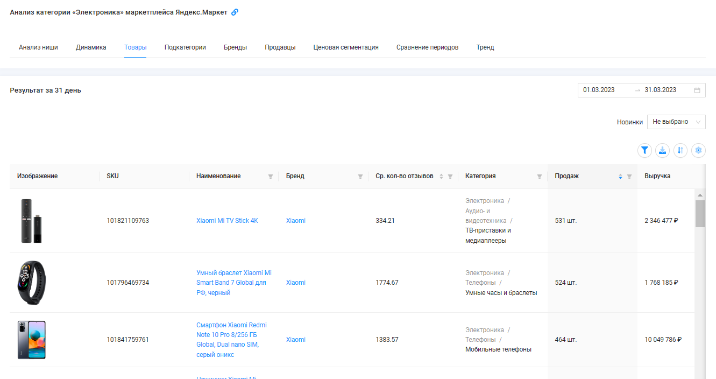
Task: Filter the Ср. кол-во отзывов column
Action: click(x=450, y=177)
